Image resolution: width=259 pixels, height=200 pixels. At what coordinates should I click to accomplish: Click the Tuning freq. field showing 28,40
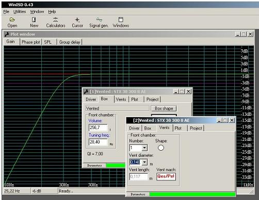click(98, 142)
